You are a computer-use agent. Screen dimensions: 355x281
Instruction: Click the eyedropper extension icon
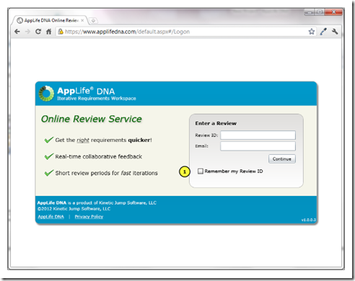tap(323, 32)
